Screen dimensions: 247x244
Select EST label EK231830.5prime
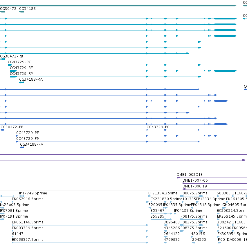tap(166, 199)
